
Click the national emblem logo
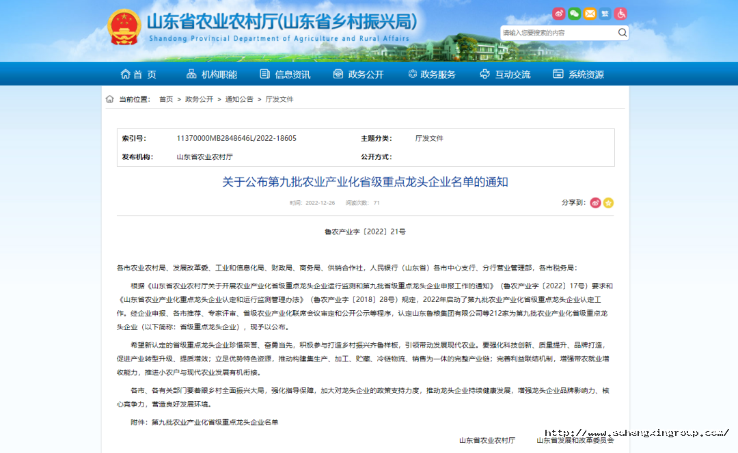click(124, 28)
